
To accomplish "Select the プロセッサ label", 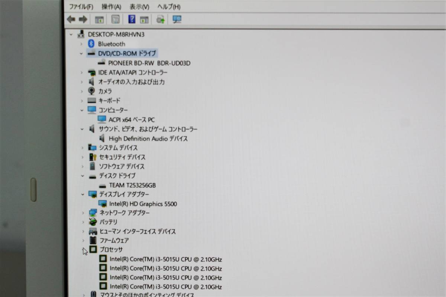I will (111, 249).
